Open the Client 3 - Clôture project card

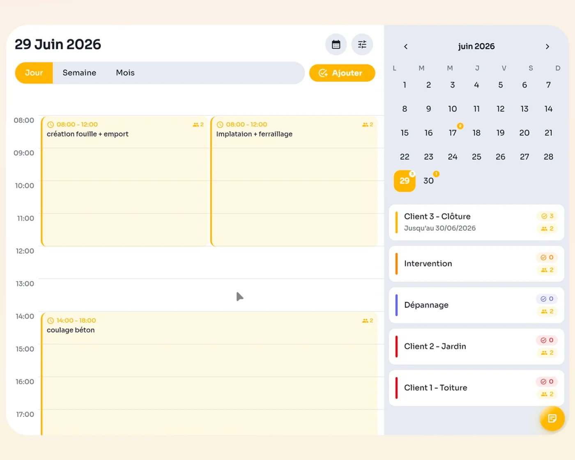click(476, 222)
